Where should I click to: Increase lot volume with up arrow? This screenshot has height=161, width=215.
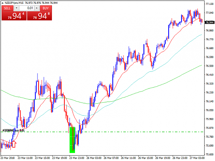pos(36,8)
